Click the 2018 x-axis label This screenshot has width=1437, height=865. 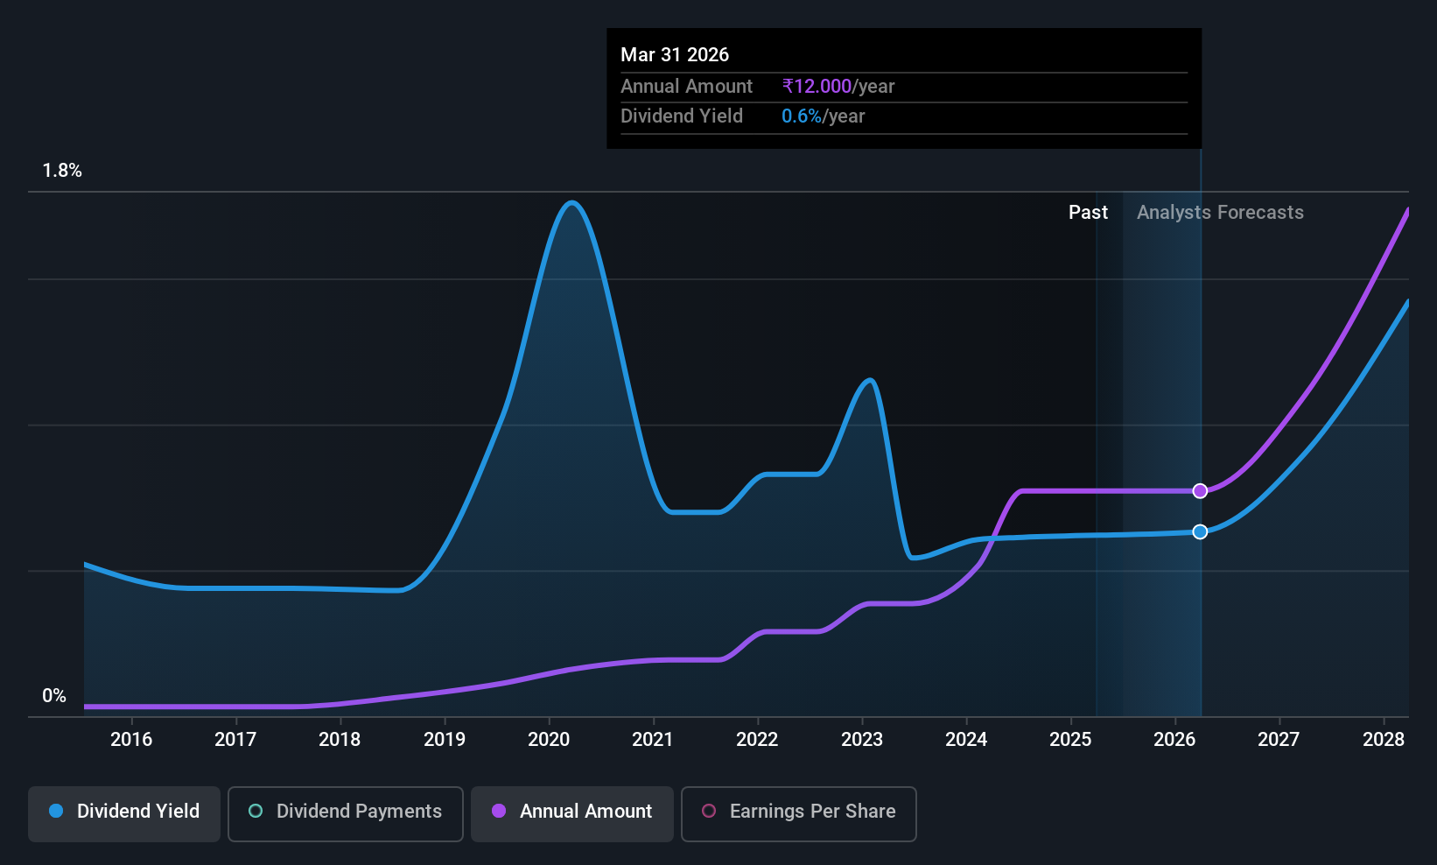[340, 740]
